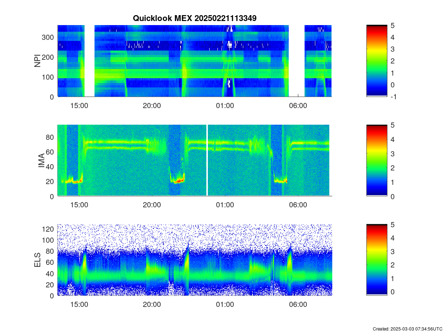
Task: Click the IMA colorbar gradient
Action: (x=377, y=160)
